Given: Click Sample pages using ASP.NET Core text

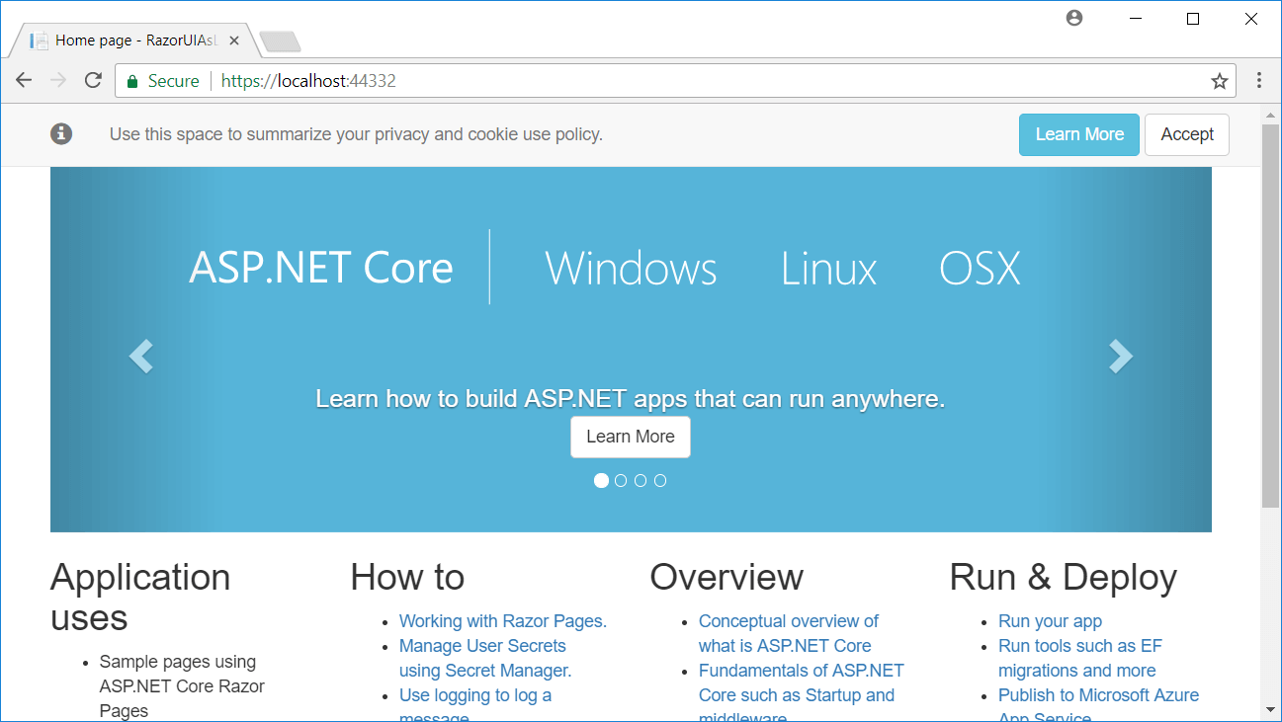Looking at the screenshot, I should click(182, 686).
